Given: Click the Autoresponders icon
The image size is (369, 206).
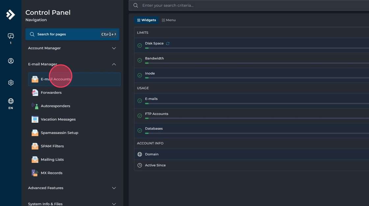Looking at the screenshot, I should point(35,106).
